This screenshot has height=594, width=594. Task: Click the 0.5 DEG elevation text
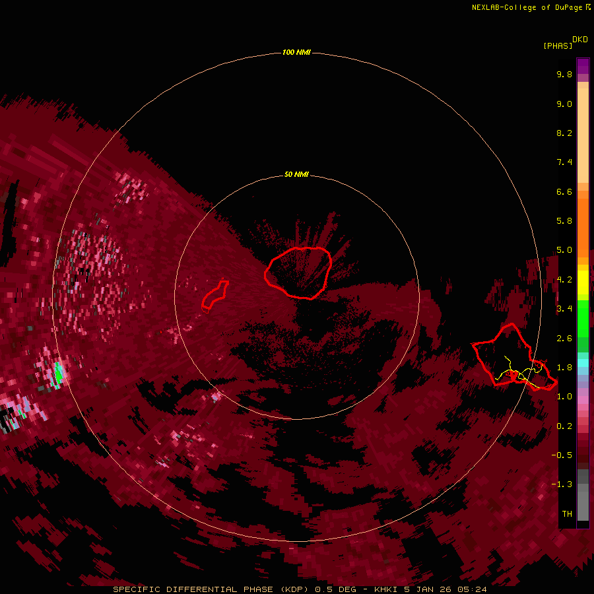[337, 589]
